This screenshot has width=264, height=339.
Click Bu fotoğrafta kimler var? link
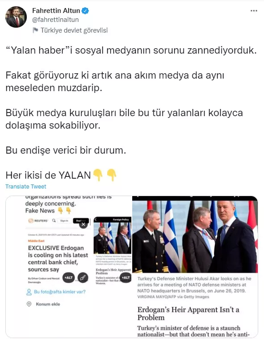click(x=60, y=292)
